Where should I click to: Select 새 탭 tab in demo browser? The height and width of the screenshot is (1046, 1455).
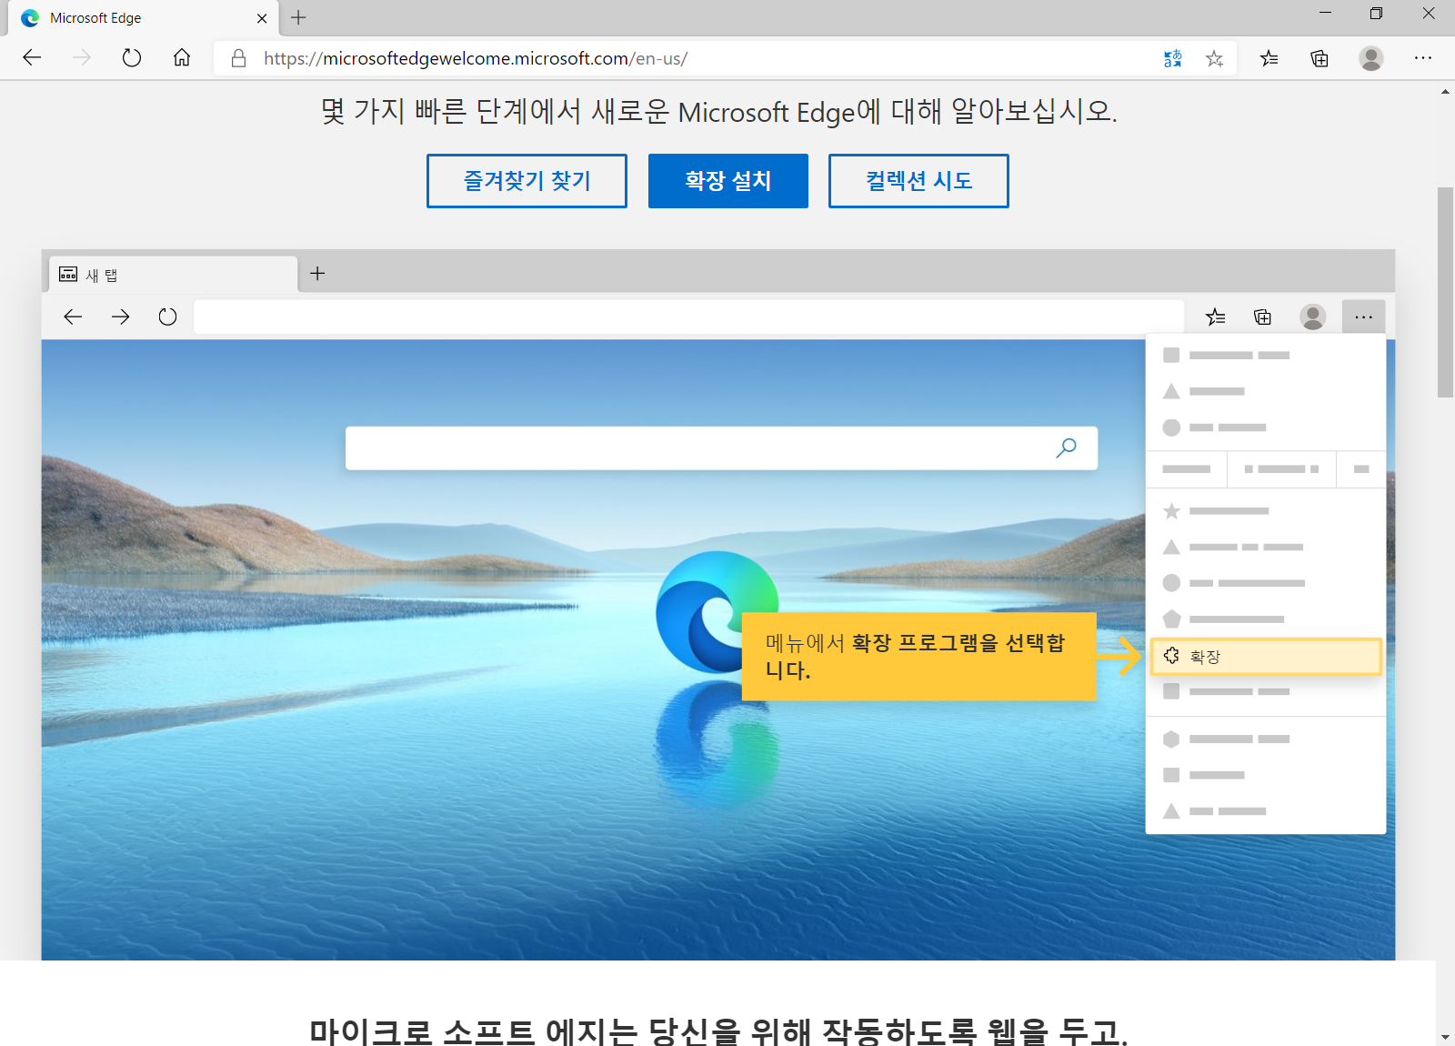pyautogui.click(x=171, y=275)
